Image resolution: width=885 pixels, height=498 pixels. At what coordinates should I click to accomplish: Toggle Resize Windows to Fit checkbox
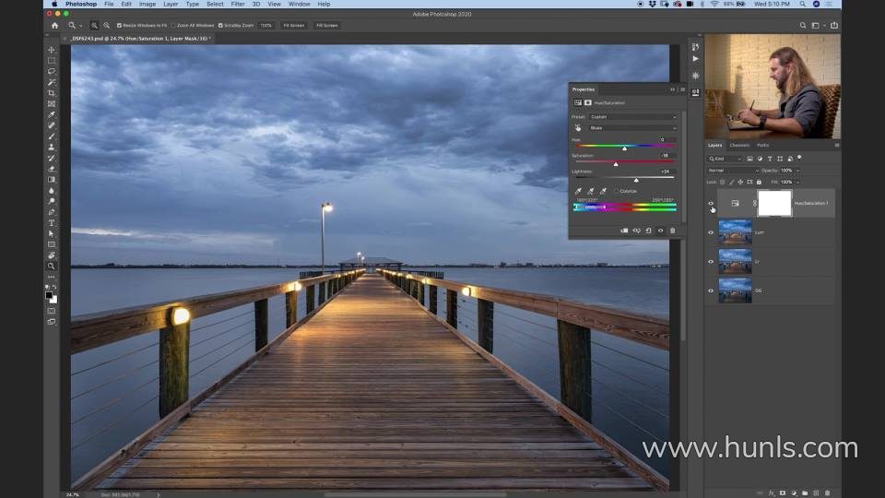[119, 26]
